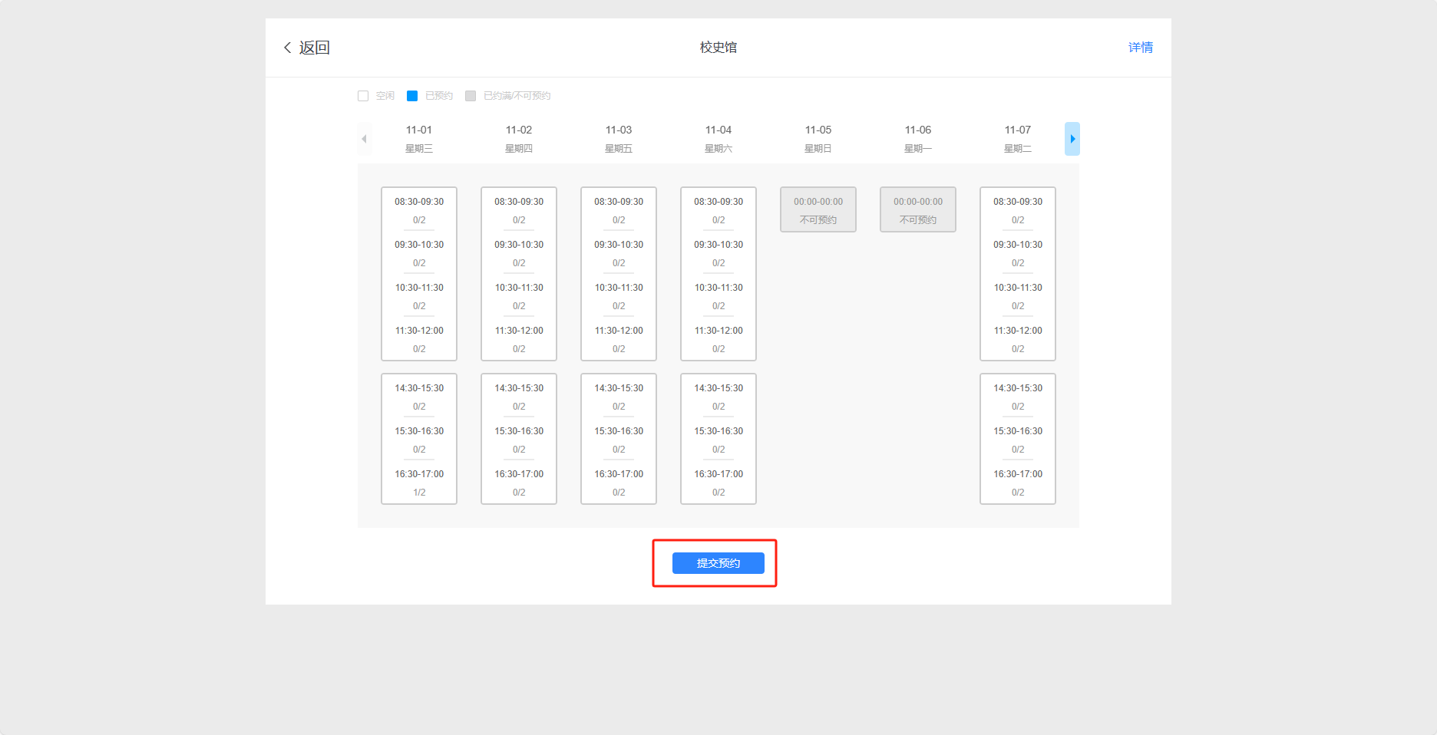Pick the 10:30-11:30 slot on 11-07
1437x735 pixels.
(x=1018, y=296)
